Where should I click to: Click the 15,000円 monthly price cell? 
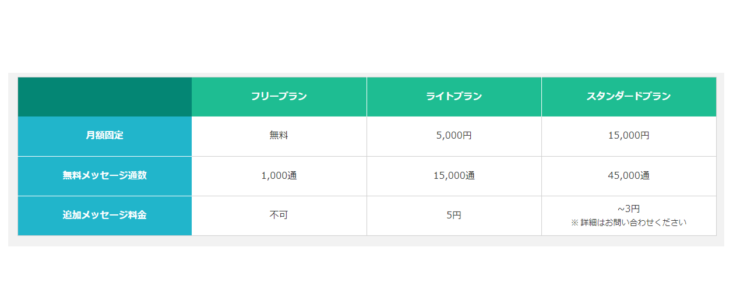pos(629,136)
